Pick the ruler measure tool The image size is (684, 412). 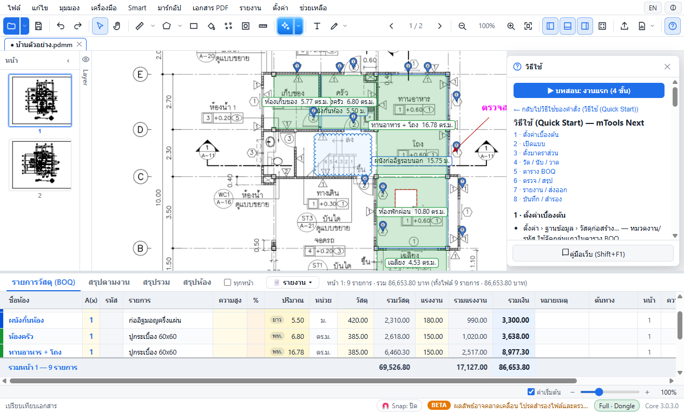pos(139,26)
